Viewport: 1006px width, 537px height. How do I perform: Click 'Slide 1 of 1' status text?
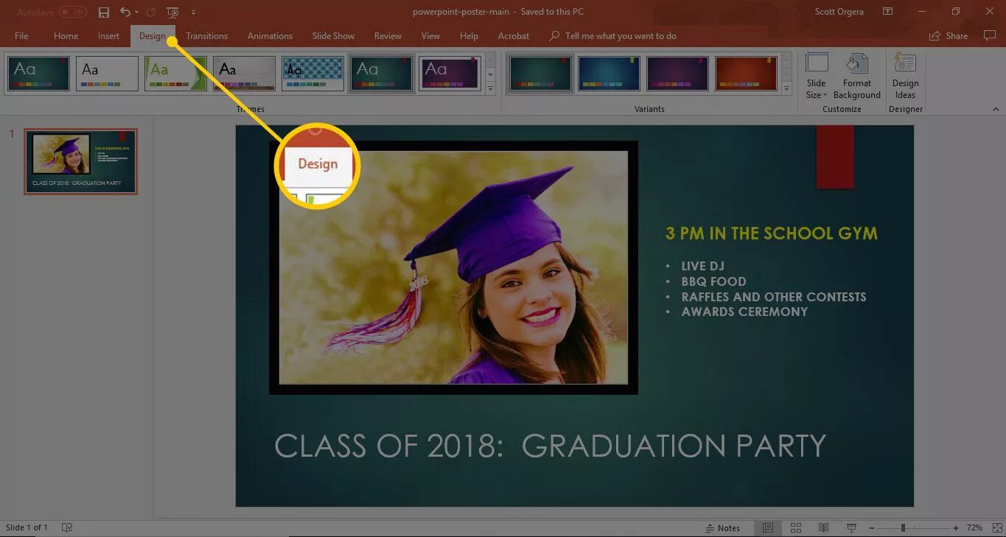pyautogui.click(x=27, y=527)
